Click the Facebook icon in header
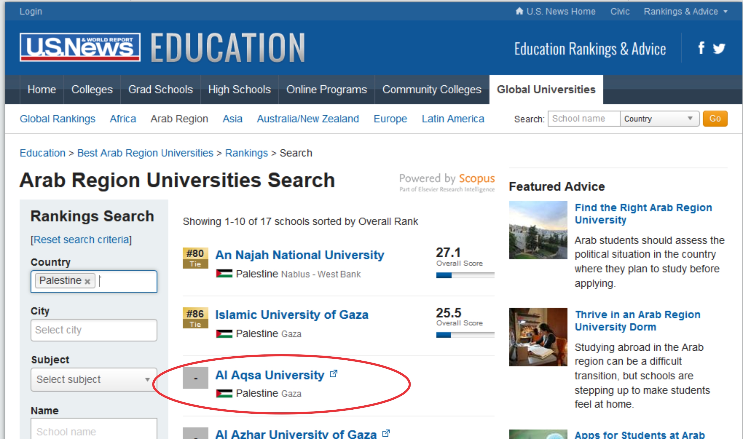 (x=701, y=48)
